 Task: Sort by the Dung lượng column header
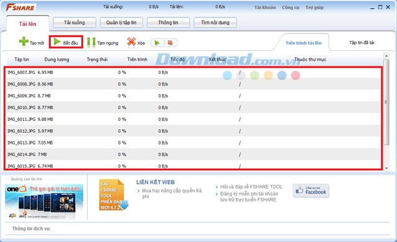click(x=56, y=59)
